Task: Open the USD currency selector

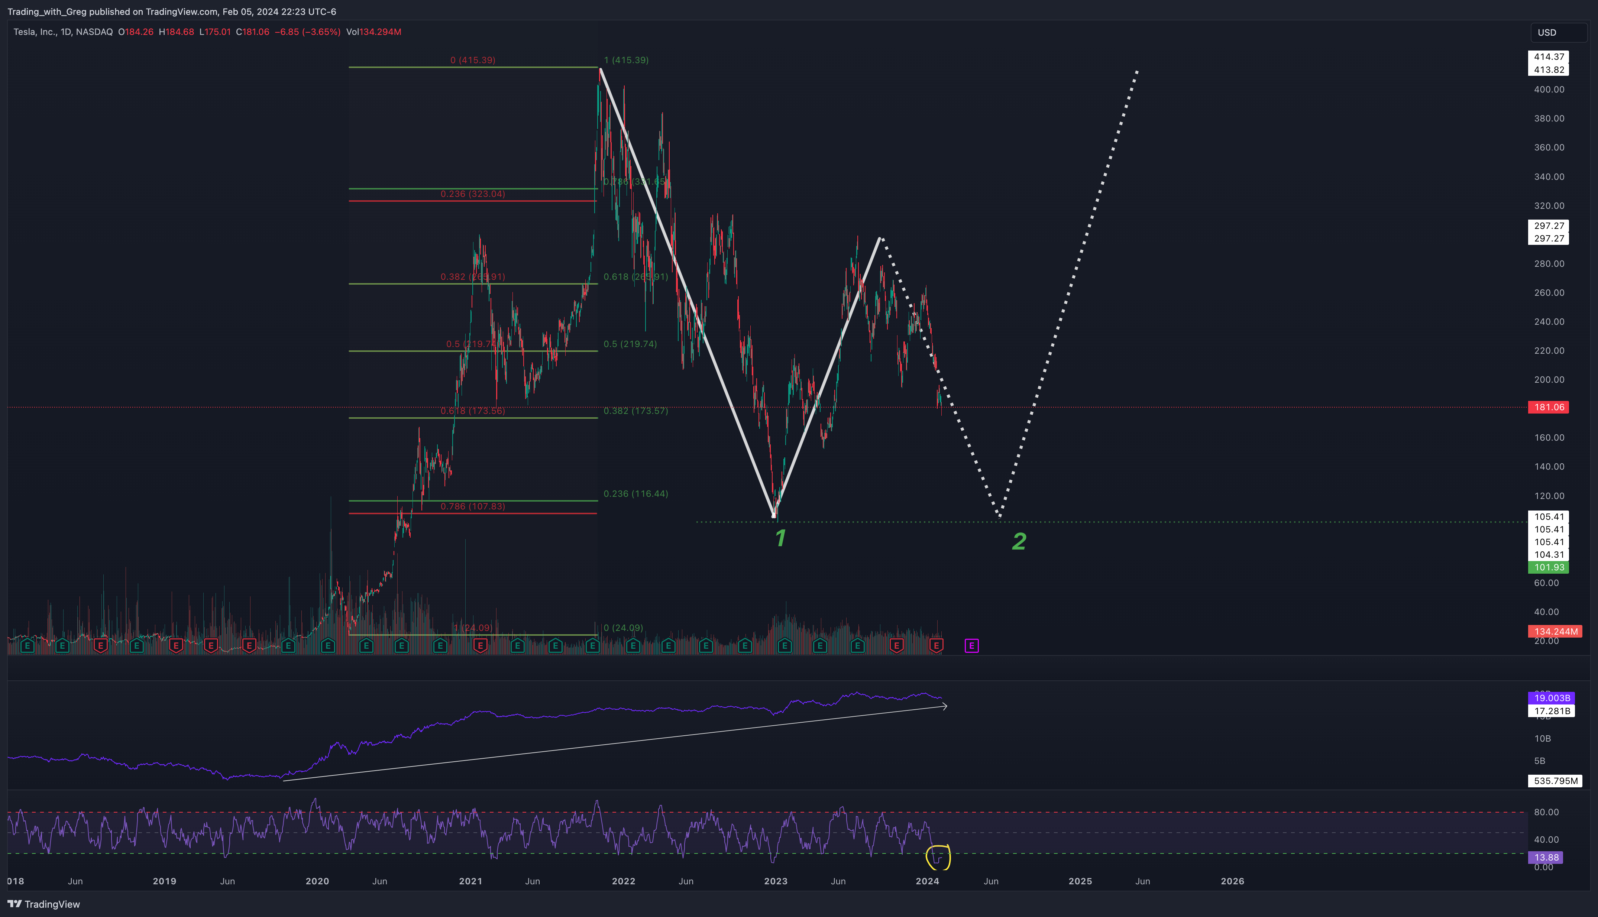Action: [1558, 32]
